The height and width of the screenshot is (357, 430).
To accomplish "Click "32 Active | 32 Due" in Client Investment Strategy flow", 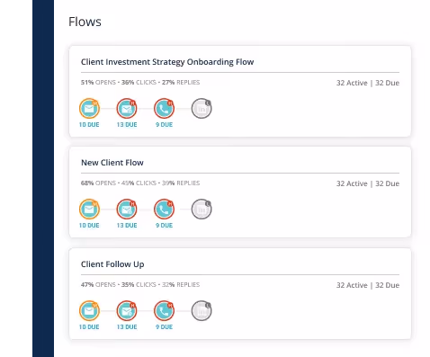I will coord(368,83).
